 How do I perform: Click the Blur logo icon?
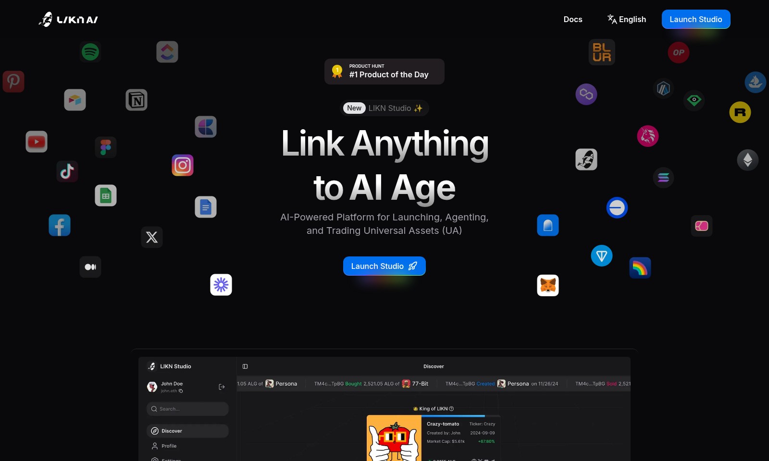(602, 52)
